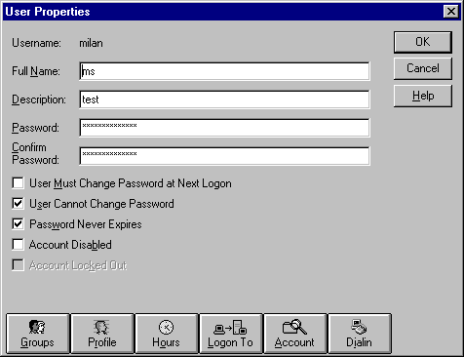The width and height of the screenshot is (464, 357).
Task: Open the Account information button
Action: tap(295, 334)
